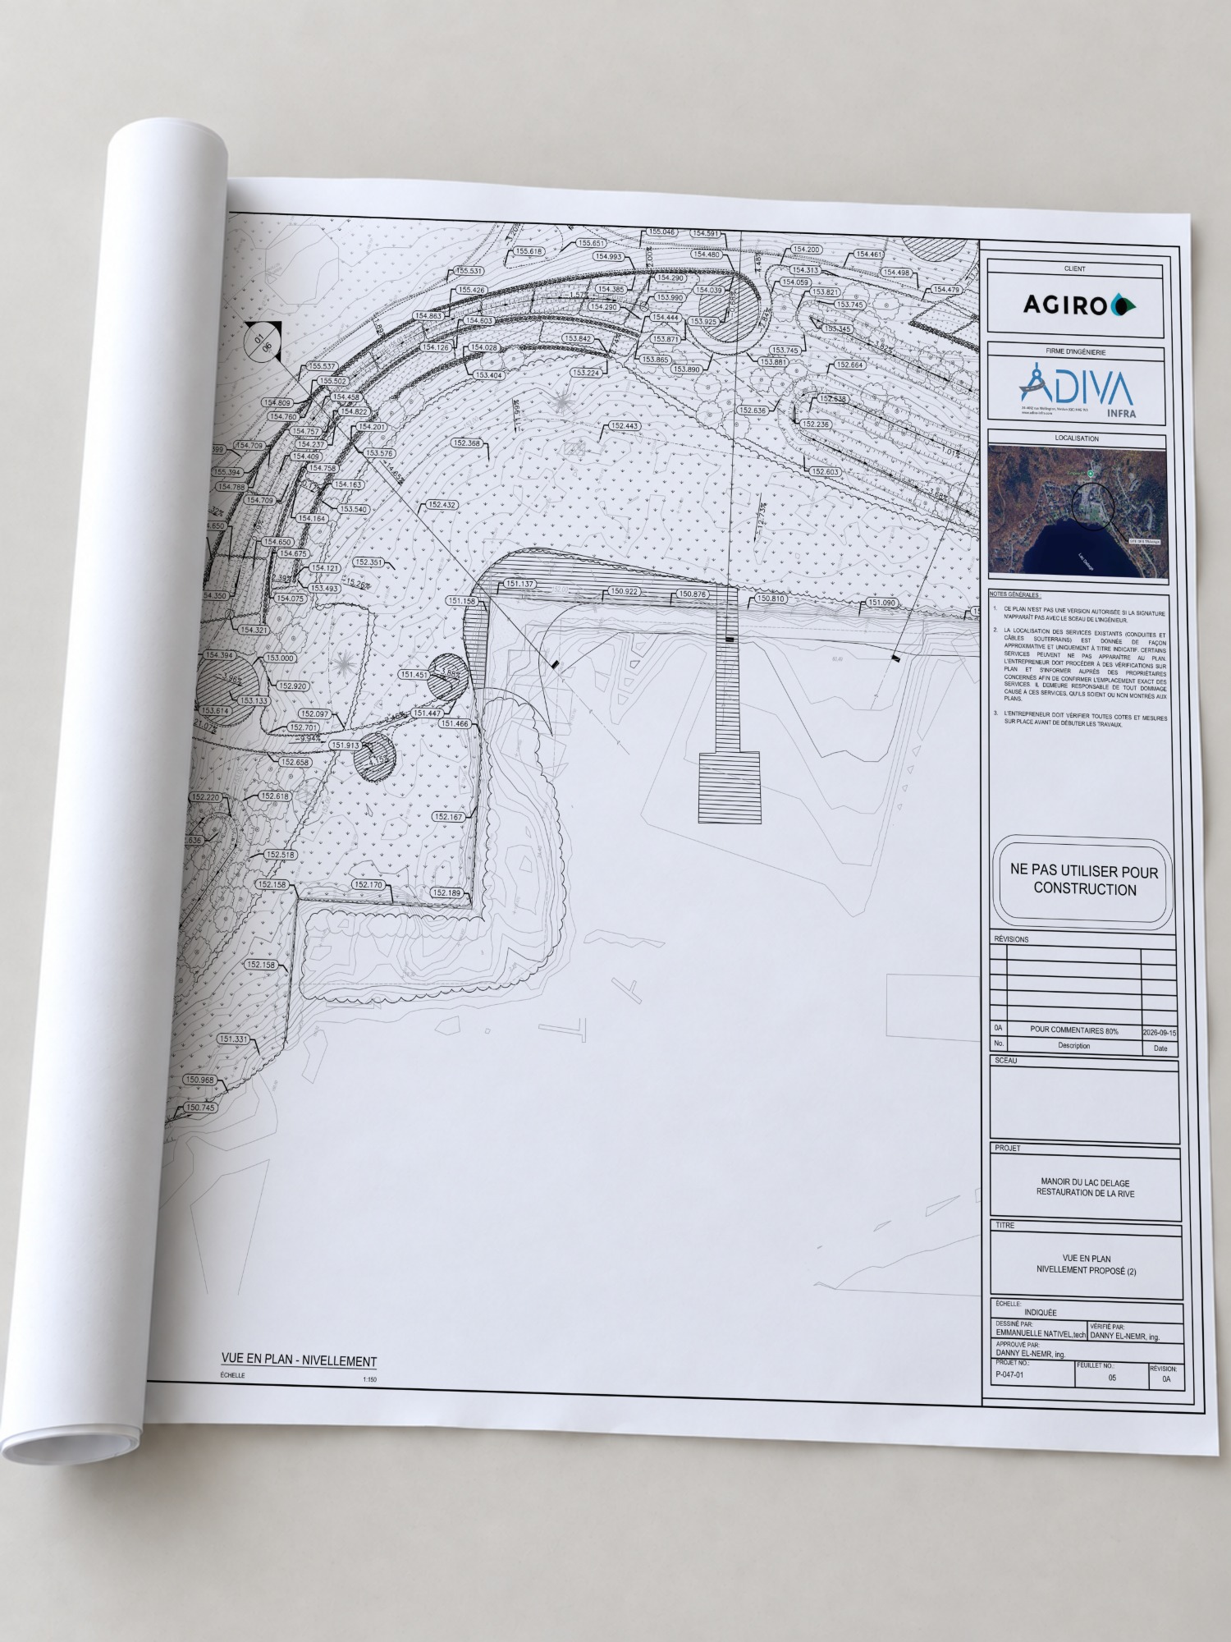Select the elevation label 152.170

(368, 885)
